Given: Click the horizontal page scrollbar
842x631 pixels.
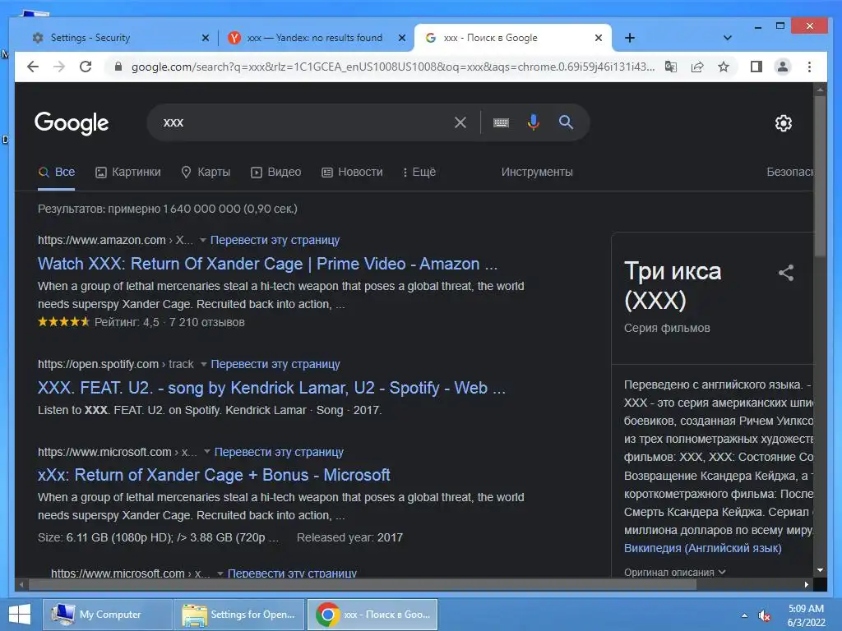Looking at the screenshot, I should pos(363,585).
